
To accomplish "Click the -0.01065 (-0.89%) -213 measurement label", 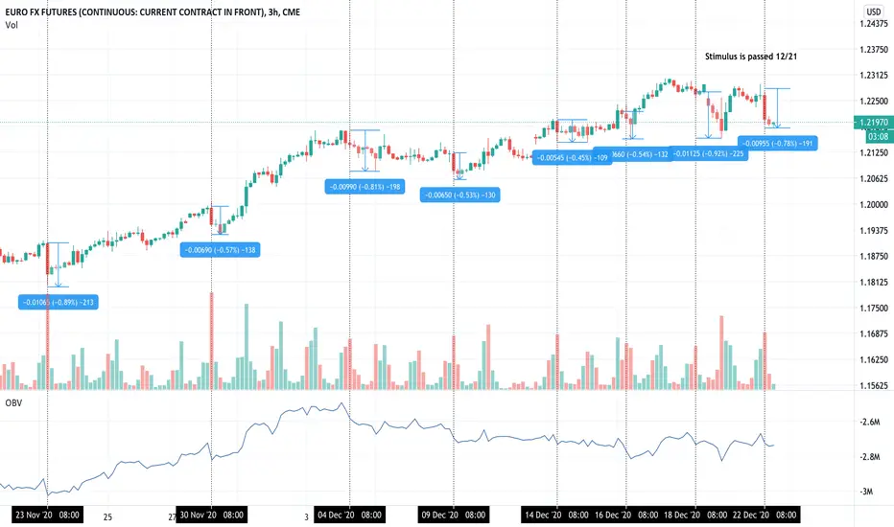I will (x=59, y=302).
